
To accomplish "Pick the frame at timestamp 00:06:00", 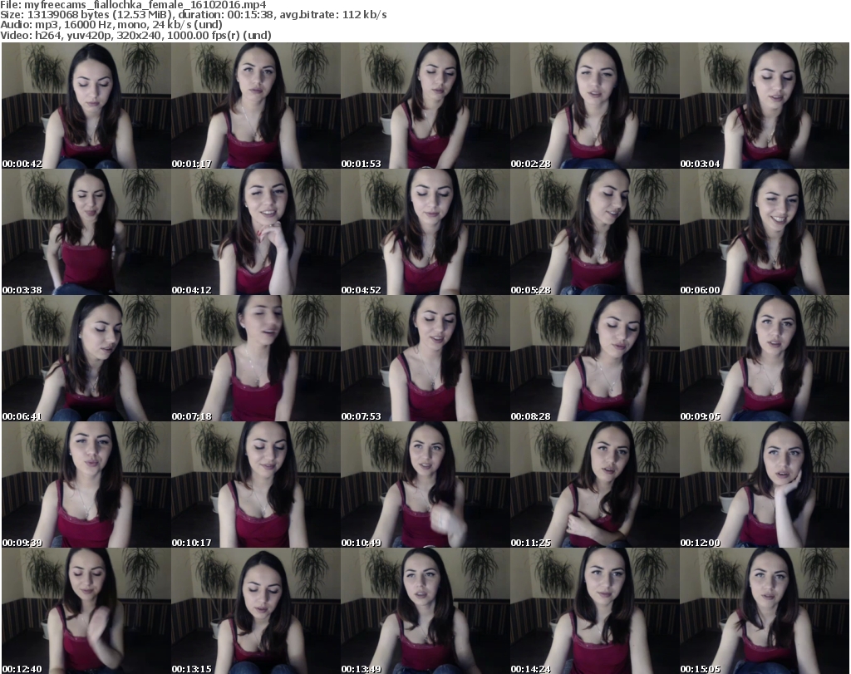I will coord(764,233).
